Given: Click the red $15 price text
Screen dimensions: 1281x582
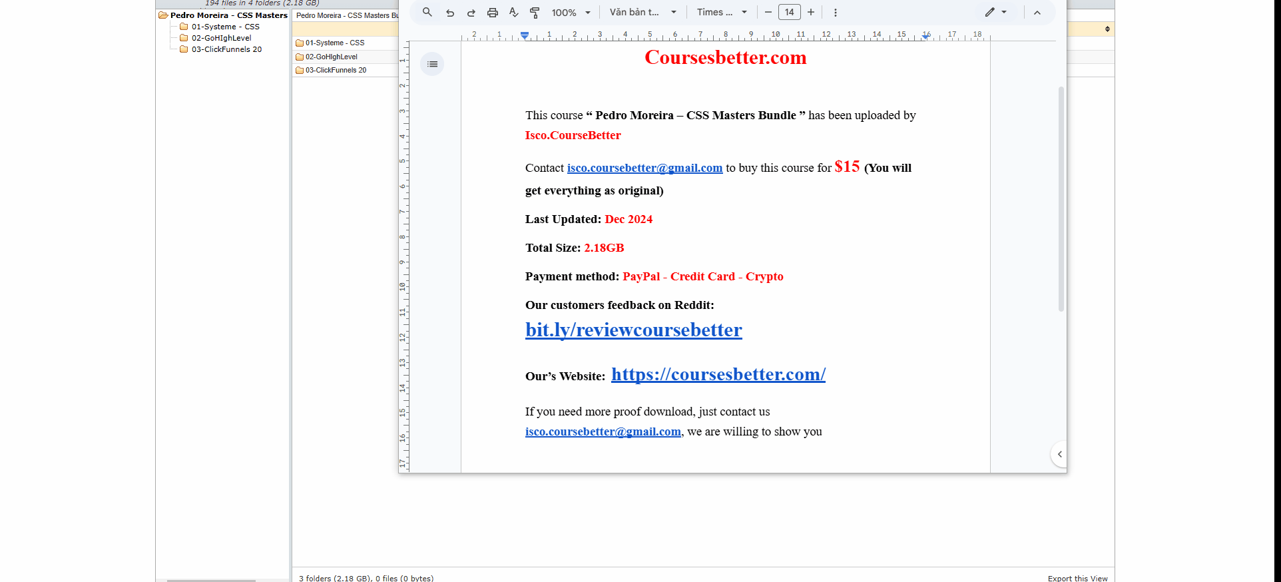Looking at the screenshot, I should [x=847, y=166].
